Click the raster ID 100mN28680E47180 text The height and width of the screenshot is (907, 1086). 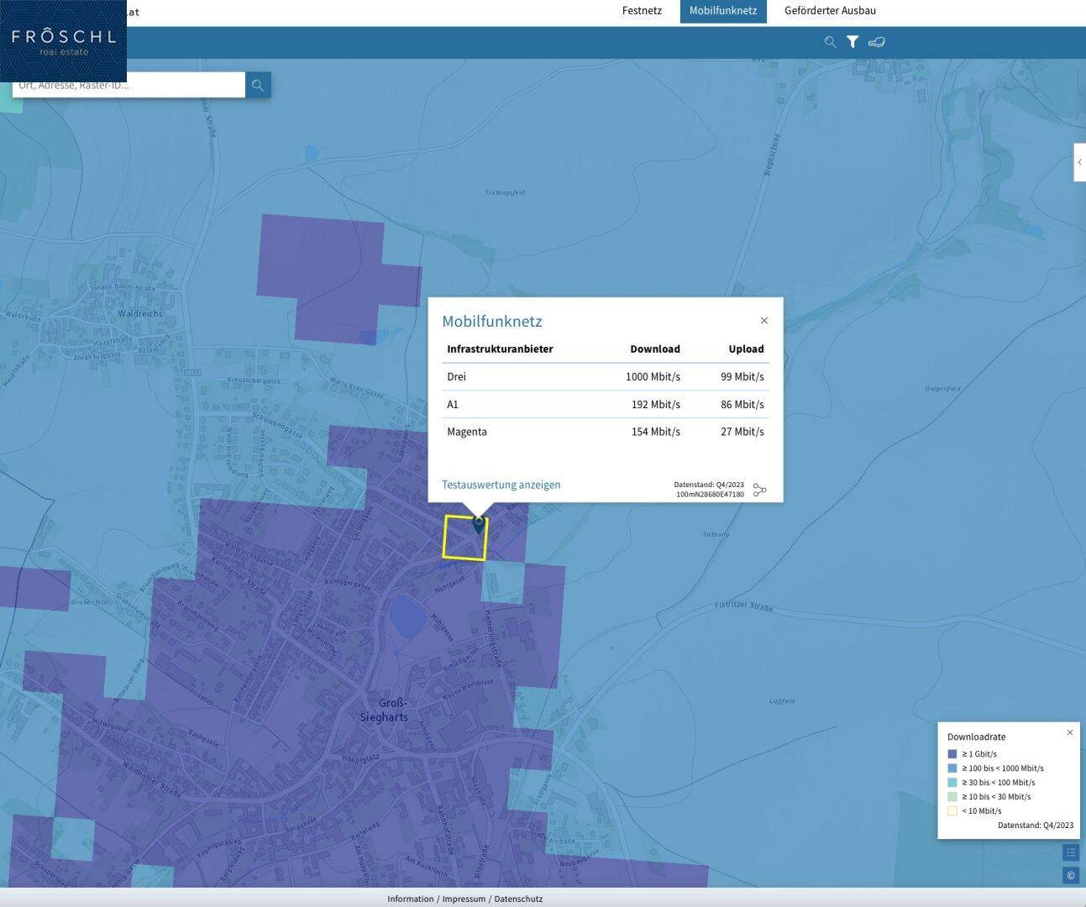[710, 495]
